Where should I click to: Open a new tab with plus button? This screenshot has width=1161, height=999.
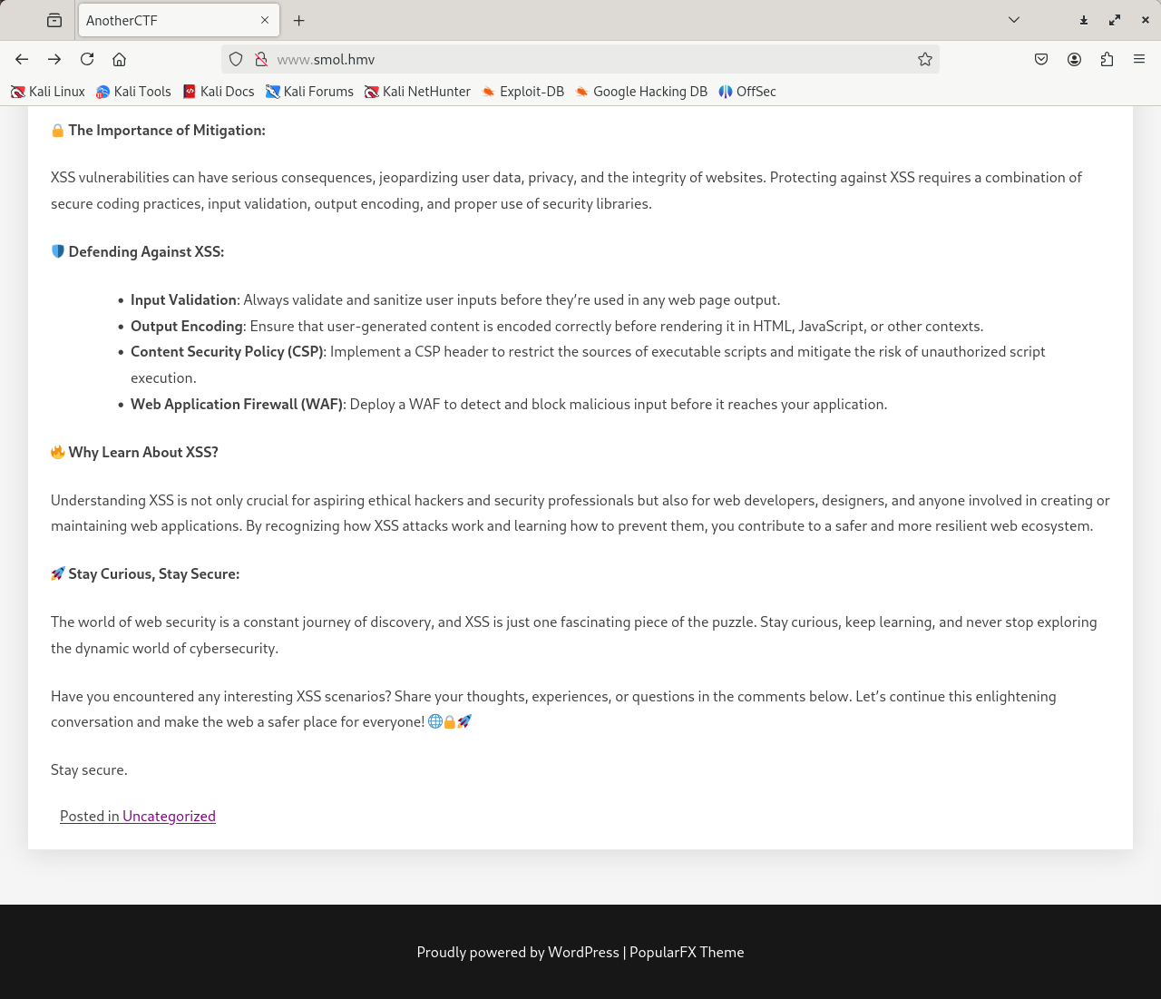299,20
